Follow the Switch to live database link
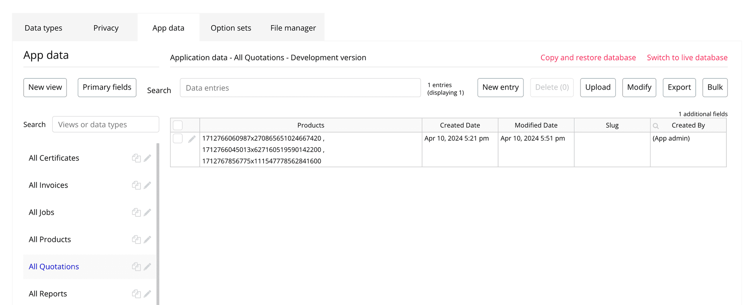The height and width of the screenshot is (305, 743). pyautogui.click(x=687, y=58)
